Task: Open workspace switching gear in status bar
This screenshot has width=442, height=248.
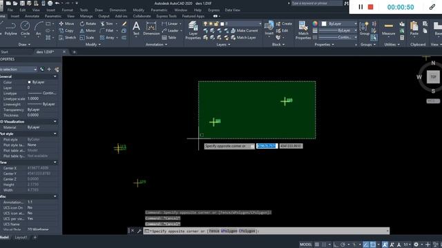Action: (416, 245)
